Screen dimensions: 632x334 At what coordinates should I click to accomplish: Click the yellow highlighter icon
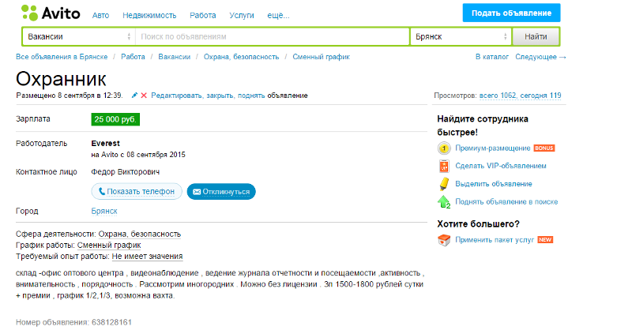(x=443, y=184)
